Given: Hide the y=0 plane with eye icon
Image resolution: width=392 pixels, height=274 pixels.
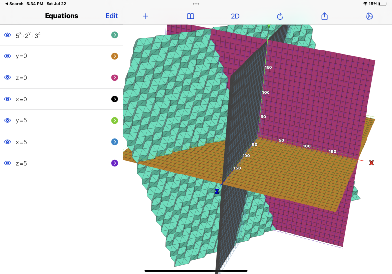Looking at the screenshot, I should [7, 56].
